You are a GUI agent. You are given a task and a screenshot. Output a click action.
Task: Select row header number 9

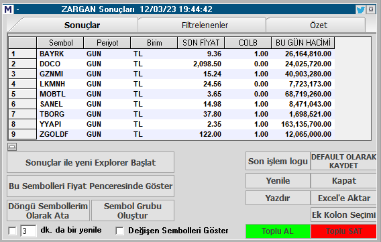click(22, 134)
